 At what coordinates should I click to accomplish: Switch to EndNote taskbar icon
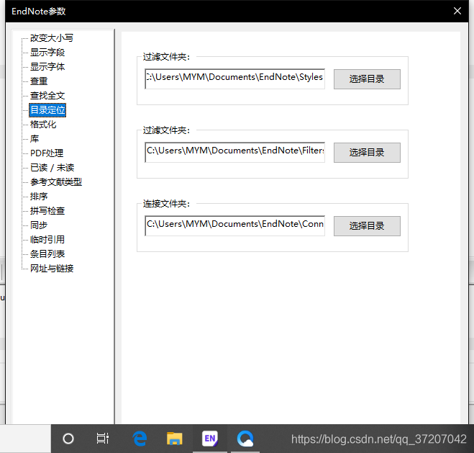point(210,439)
